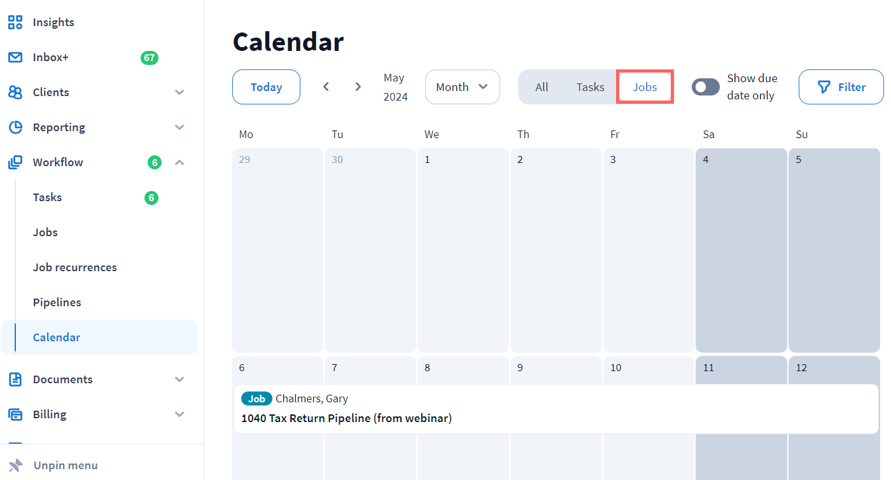
Task: Expand the Reporting menu section
Action: pos(179,127)
